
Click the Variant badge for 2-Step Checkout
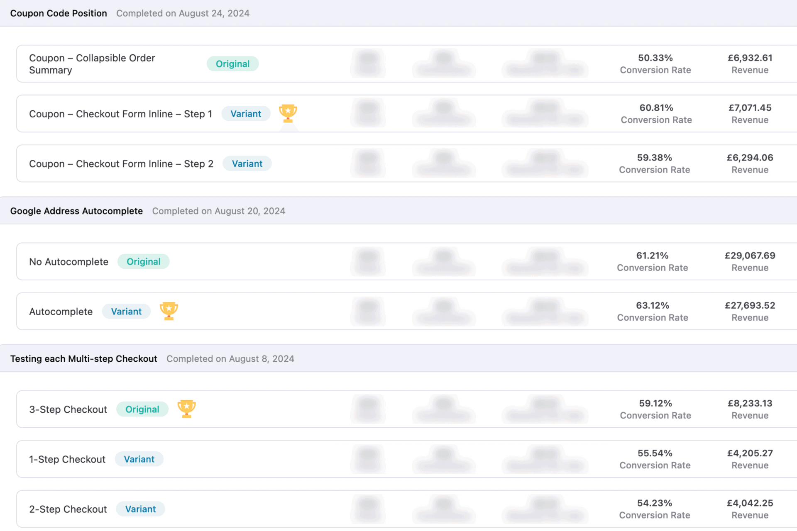[x=140, y=509]
